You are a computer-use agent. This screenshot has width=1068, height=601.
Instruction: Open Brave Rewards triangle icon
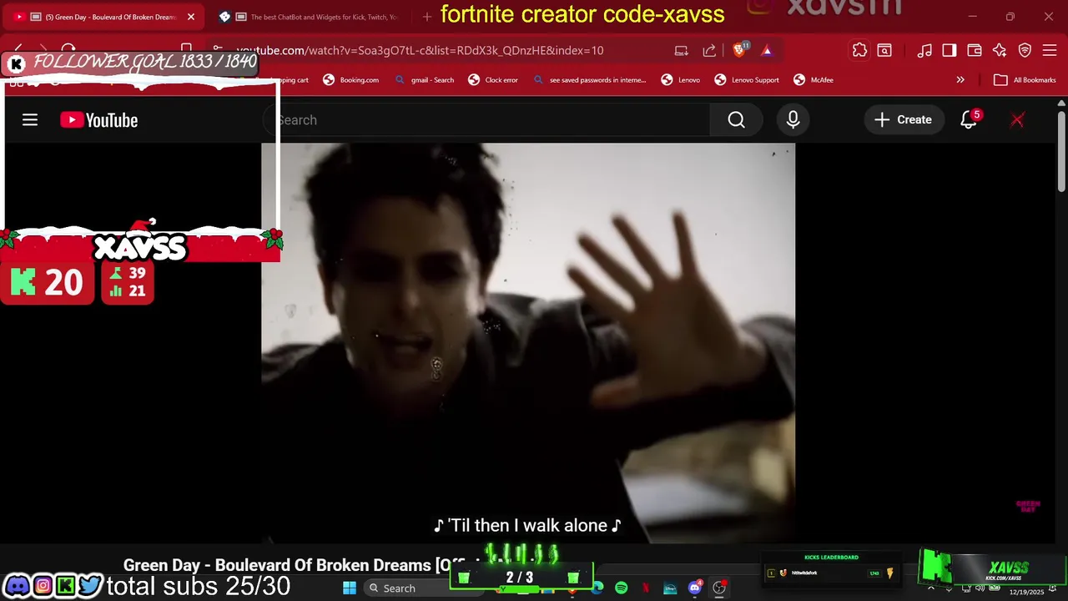(x=767, y=50)
